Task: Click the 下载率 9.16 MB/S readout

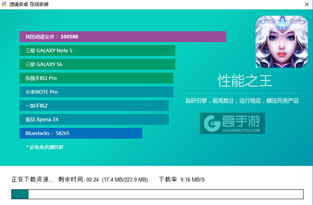Action: 182,179
